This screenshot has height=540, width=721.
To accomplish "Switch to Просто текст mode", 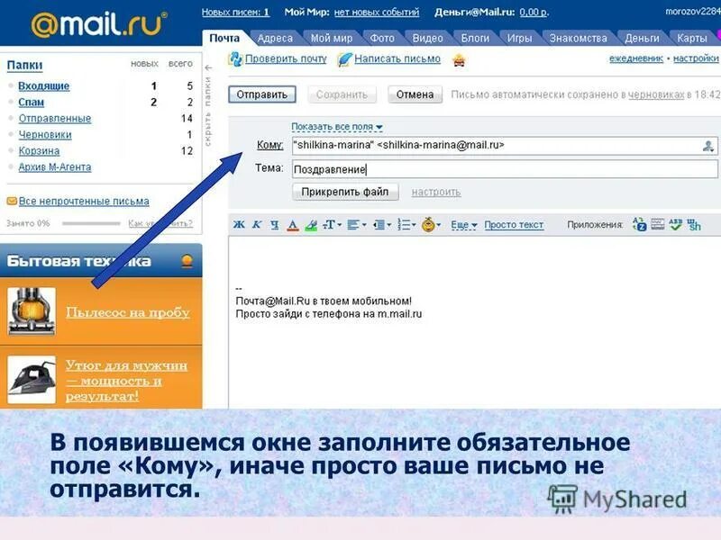I will tap(514, 225).
